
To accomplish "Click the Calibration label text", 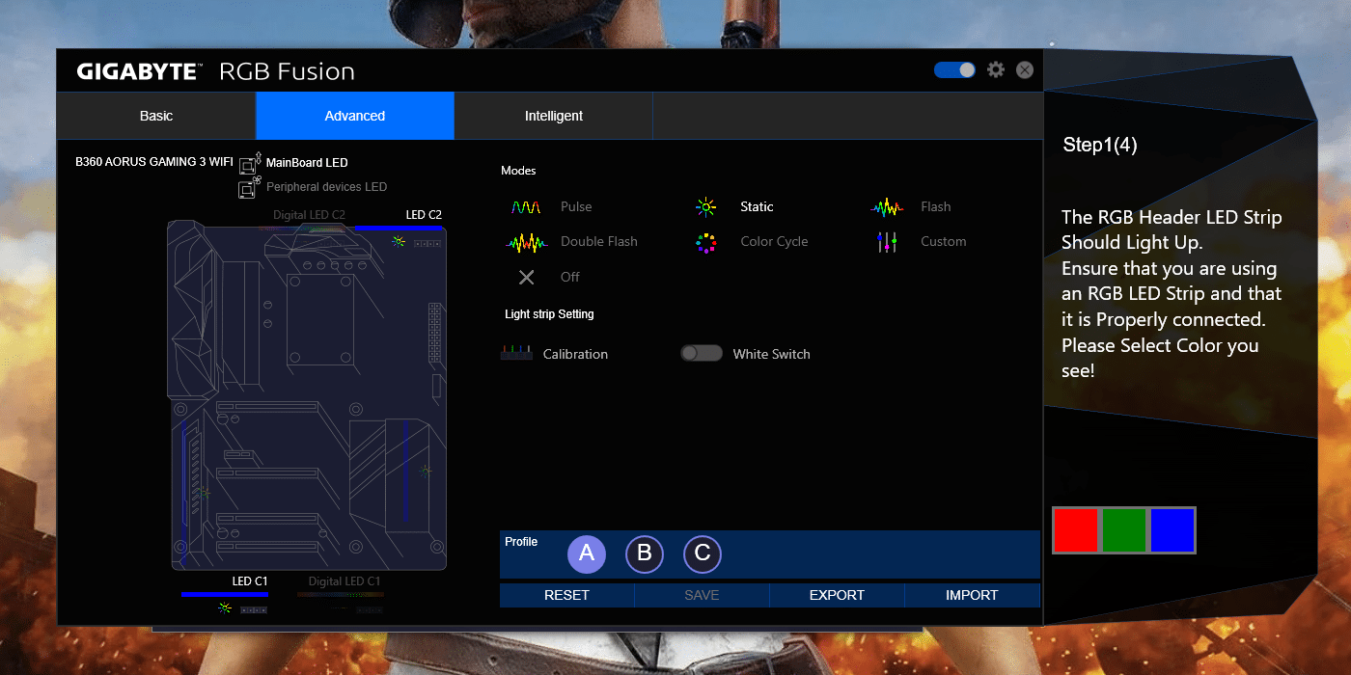I will (575, 354).
